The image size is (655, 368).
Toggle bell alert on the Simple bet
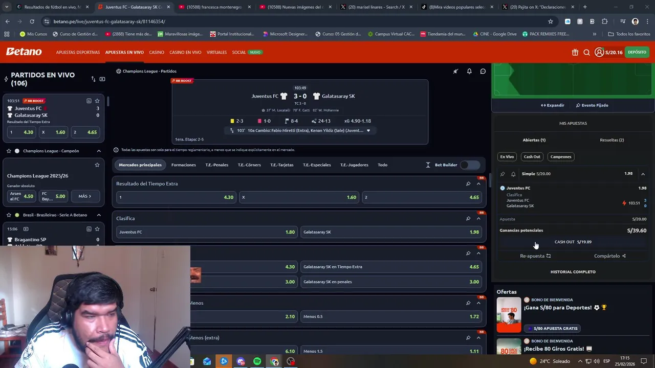click(x=513, y=174)
